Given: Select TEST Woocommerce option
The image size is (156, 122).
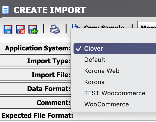Looking at the screenshot, I should (115, 93).
